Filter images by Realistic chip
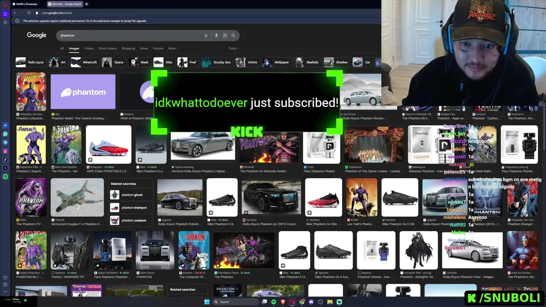 coord(307,62)
